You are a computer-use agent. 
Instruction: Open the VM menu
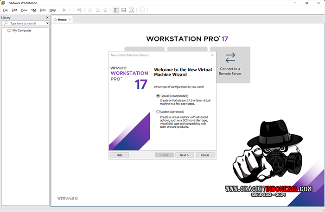33,10
